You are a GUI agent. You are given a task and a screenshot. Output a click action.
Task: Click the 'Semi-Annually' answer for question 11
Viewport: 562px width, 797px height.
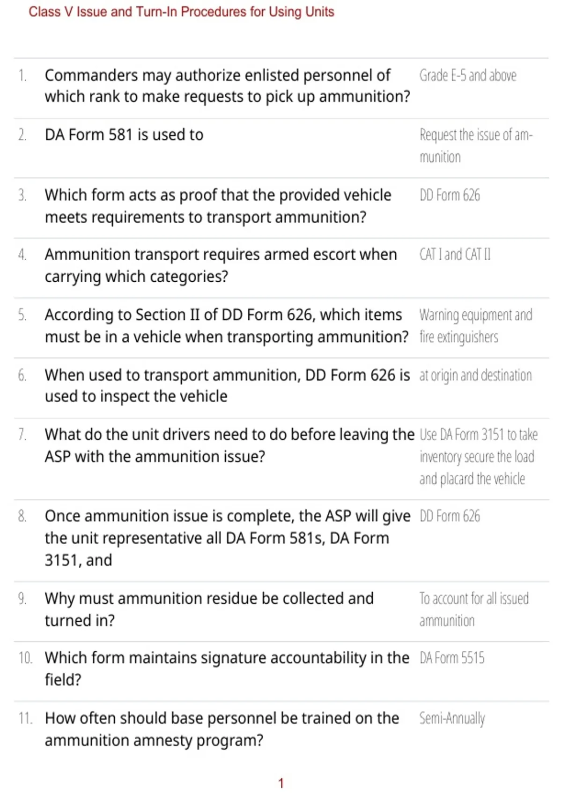pos(452,718)
